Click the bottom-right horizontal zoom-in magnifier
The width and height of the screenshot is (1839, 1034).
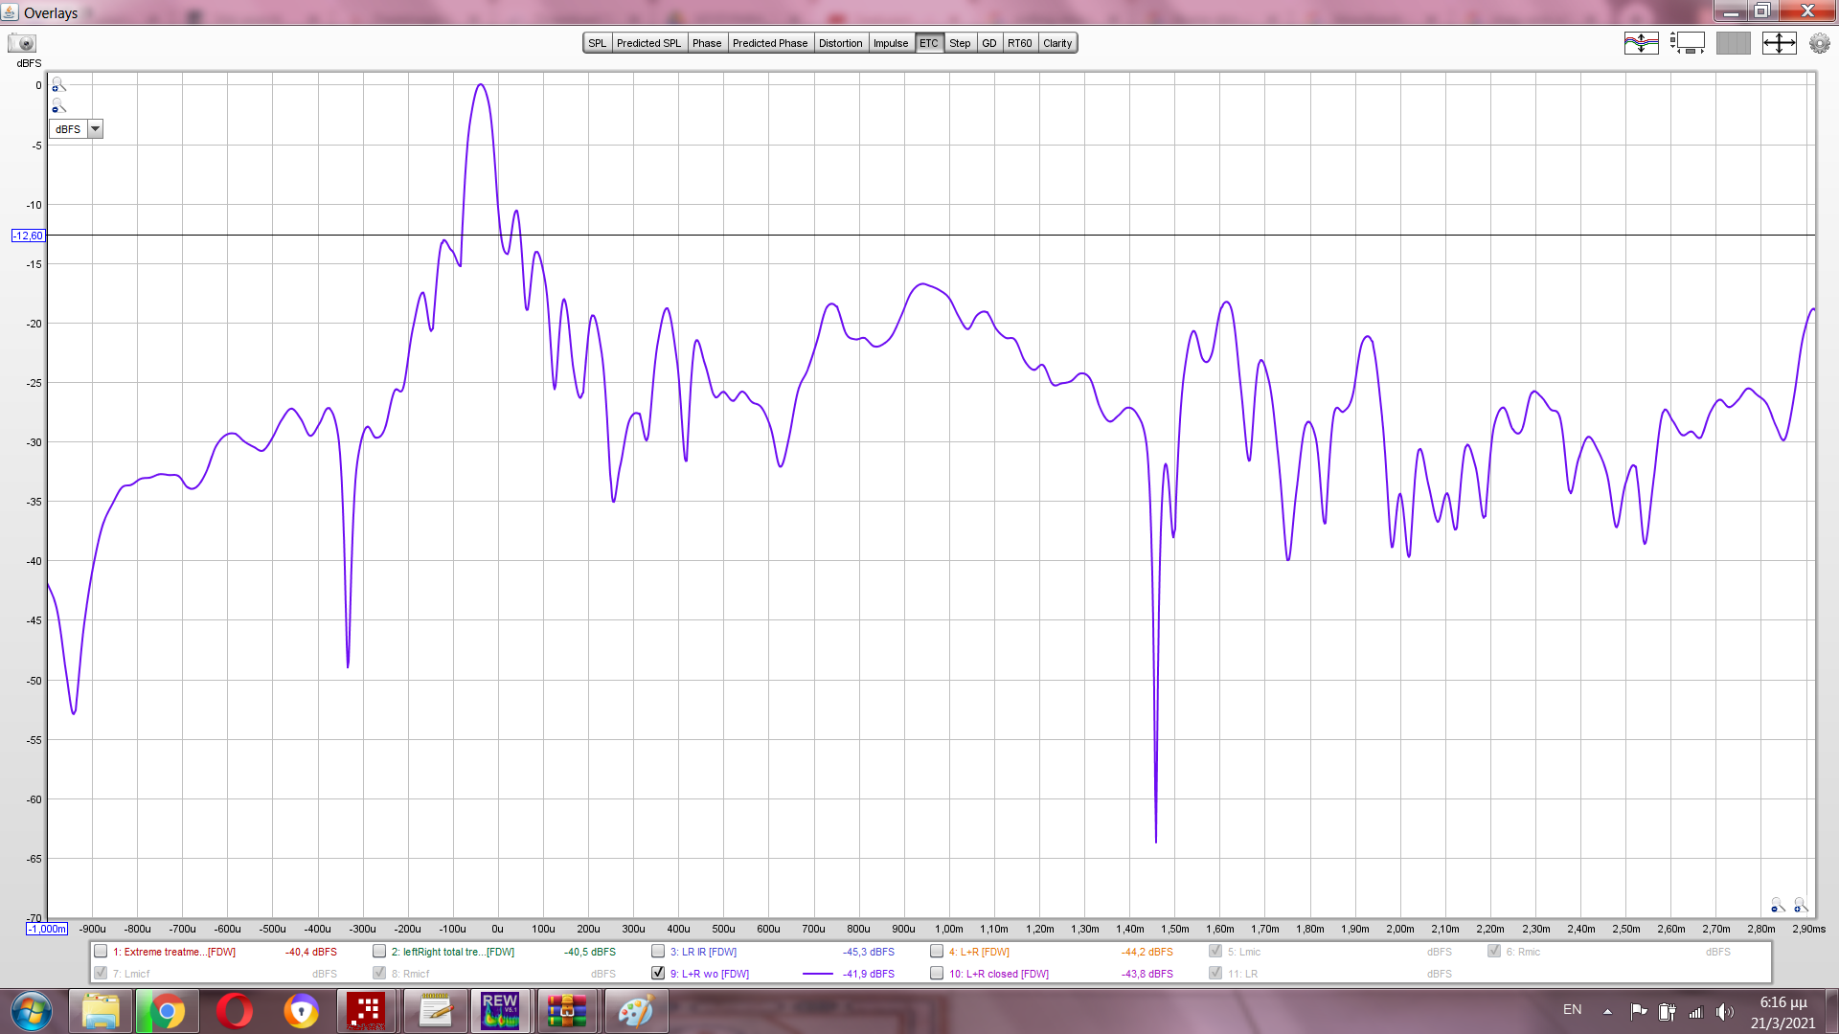1800,905
